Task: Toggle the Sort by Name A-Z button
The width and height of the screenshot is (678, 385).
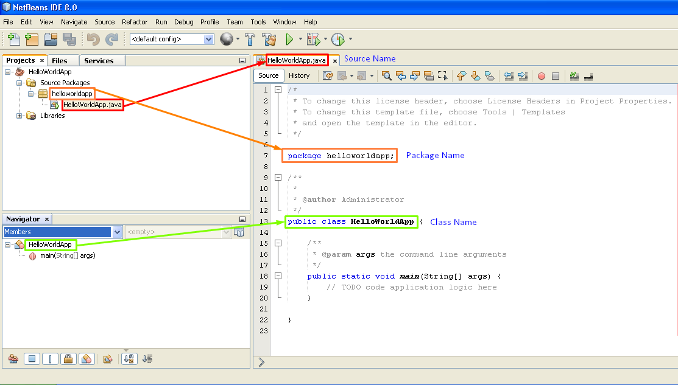Action: click(x=129, y=359)
